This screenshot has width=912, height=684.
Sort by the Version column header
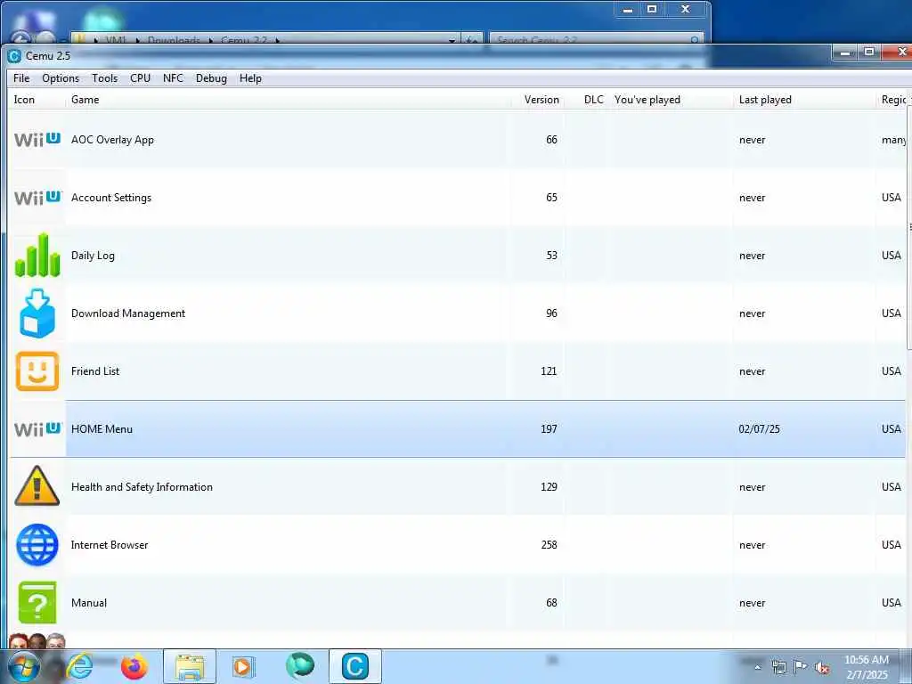coord(538,100)
